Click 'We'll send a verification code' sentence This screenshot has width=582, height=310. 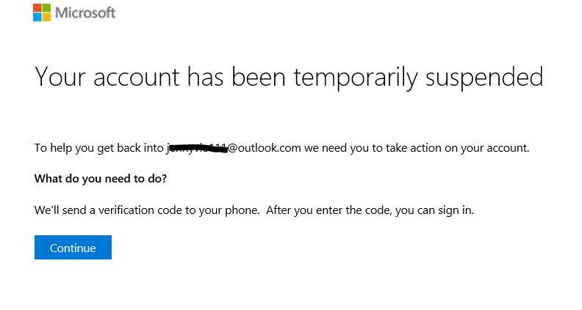108,210
